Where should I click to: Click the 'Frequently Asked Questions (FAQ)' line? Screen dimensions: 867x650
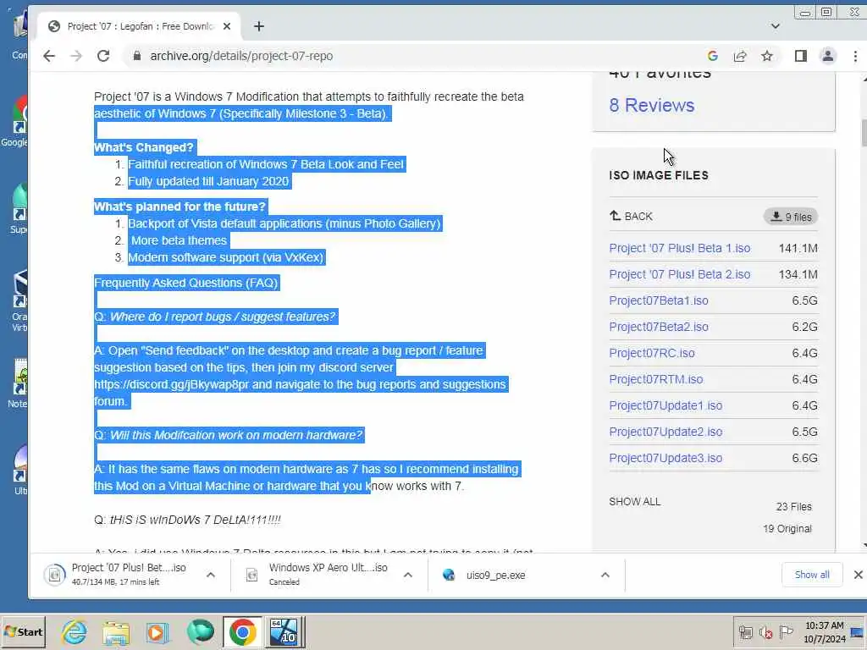pyautogui.click(x=185, y=283)
